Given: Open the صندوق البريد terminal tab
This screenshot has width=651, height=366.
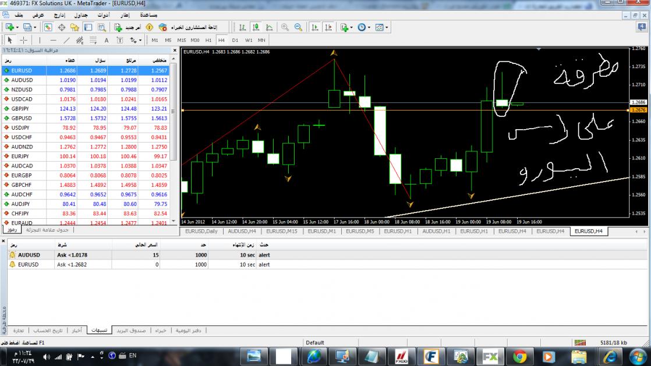Looking at the screenshot, I should pyautogui.click(x=131, y=331).
